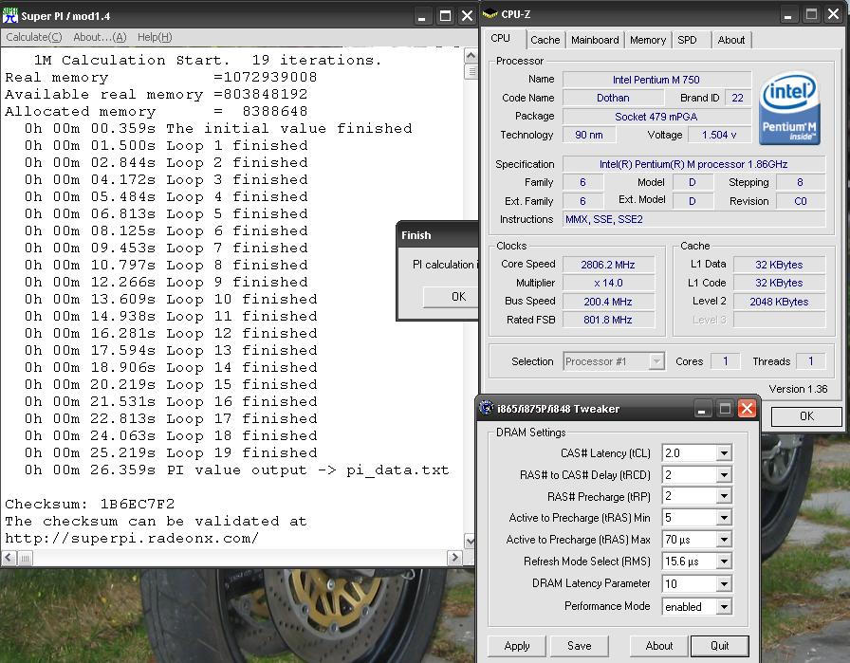Click the Super PI scroll left arrow
Image resolution: width=850 pixels, height=663 pixels.
(x=9, y=558)
